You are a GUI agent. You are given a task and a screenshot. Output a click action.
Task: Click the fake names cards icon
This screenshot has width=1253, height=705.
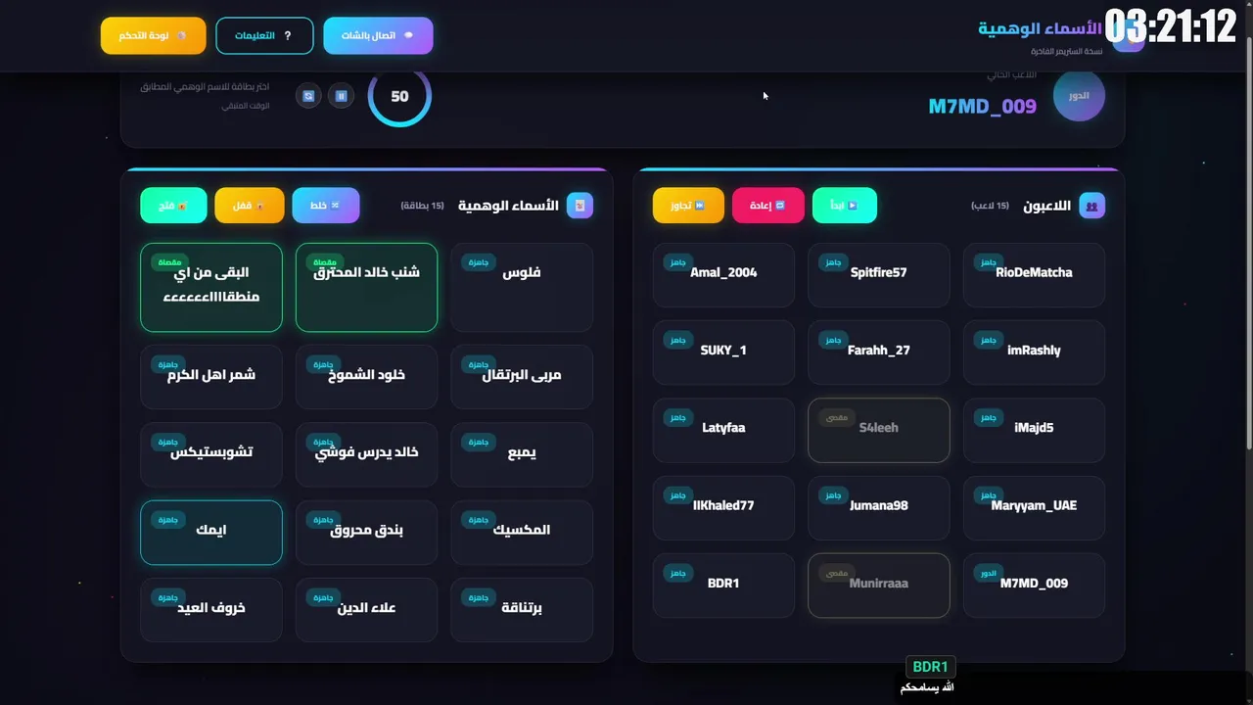click(x=580, y=206)
